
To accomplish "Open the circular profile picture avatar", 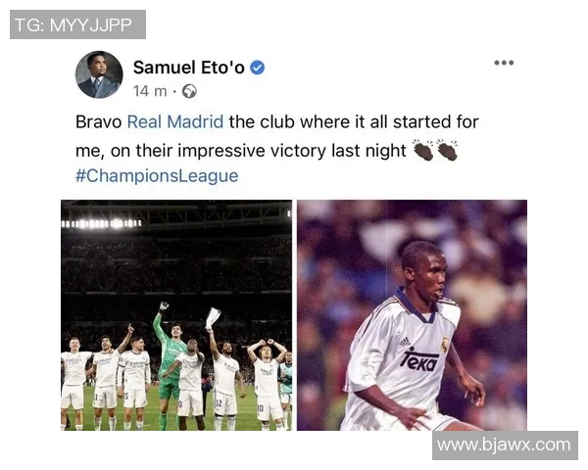I will (x=99, y=74).
